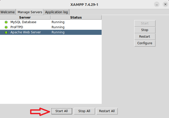
Task: Click the green status icon for MySQL Database
Action: point(6,22)
